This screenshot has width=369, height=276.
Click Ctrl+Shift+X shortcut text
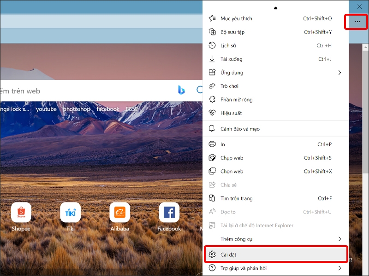tap(318, 171)
